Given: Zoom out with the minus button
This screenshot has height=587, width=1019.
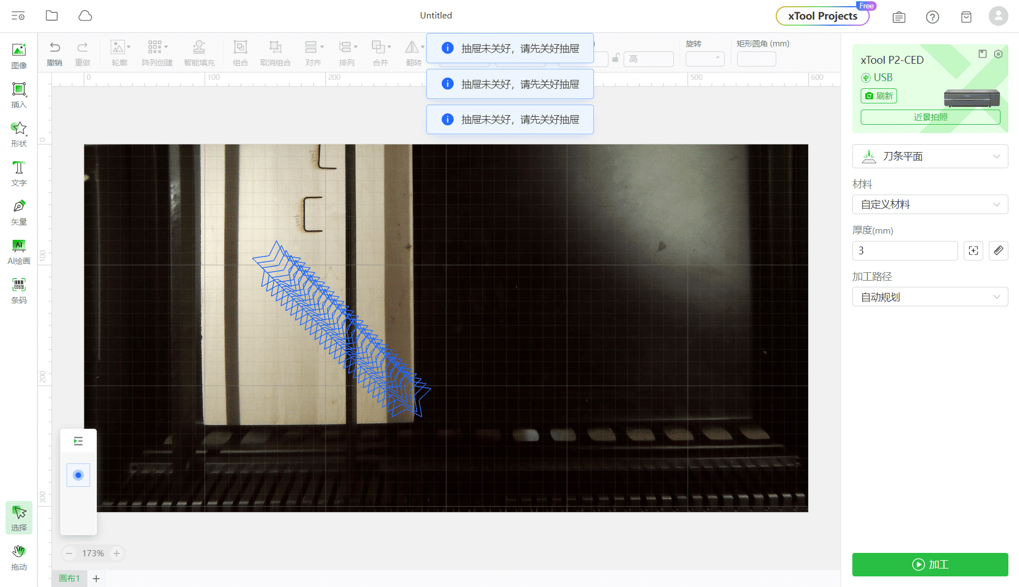Looking at the screenshot, I should pyautogui.click(x=69, y=553).
